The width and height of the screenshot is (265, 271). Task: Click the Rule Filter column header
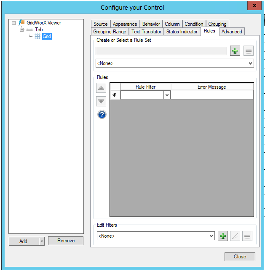point(146,87)
